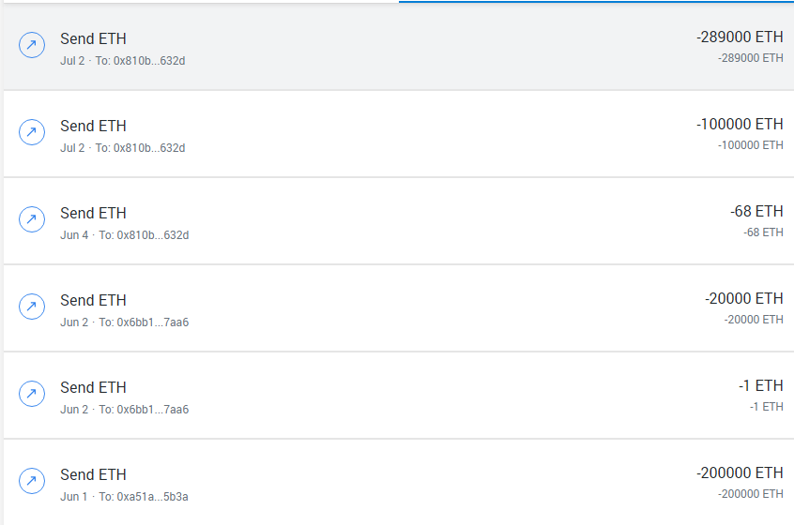Select the send icon of the -1 ETH transaction
Screen dimensions: 794x525
32,395
